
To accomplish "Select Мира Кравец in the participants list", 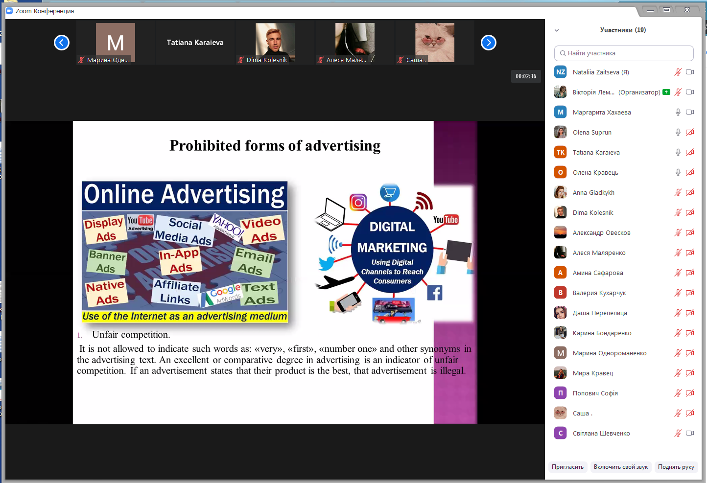I will pos(624,373).
